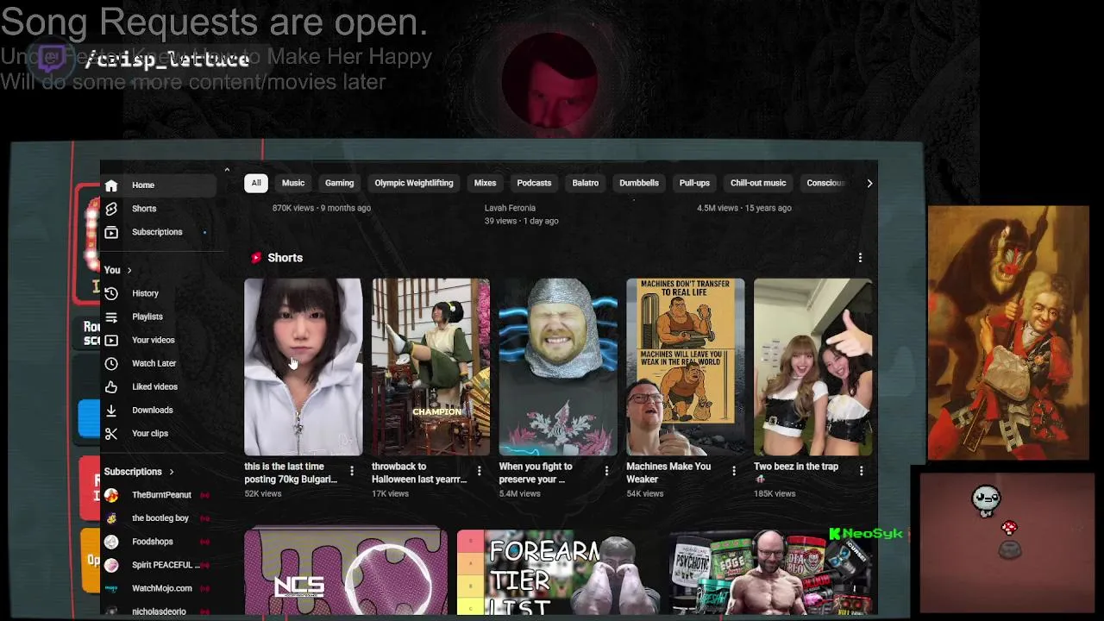Open the Lavah Feronia channel link
Screen dimensions: 1104x621
pos(510,208)
